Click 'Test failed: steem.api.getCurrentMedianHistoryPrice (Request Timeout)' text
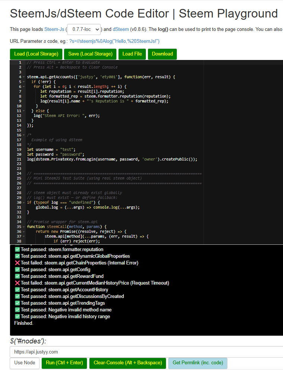This screenshot has width=283, height=371. point(95,283)
